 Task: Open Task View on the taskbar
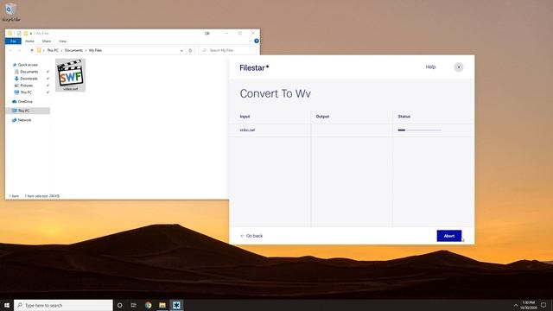pos(133,305)
